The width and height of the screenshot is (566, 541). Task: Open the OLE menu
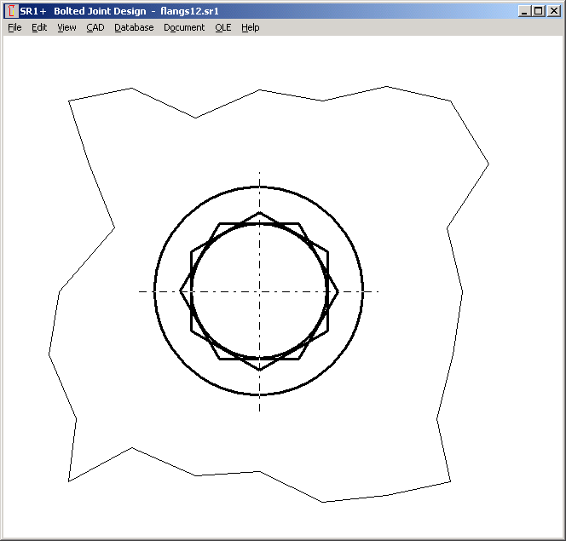[222, 27]
